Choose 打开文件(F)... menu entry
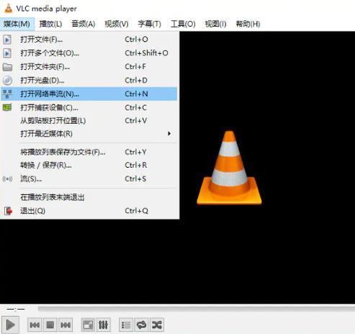The height and width of the screenshot is (334, 355). pos(89,40)
